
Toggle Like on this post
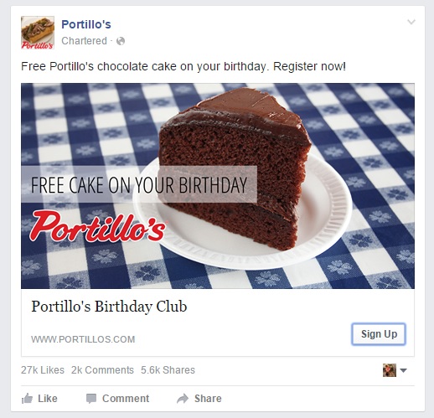[39, 399]
